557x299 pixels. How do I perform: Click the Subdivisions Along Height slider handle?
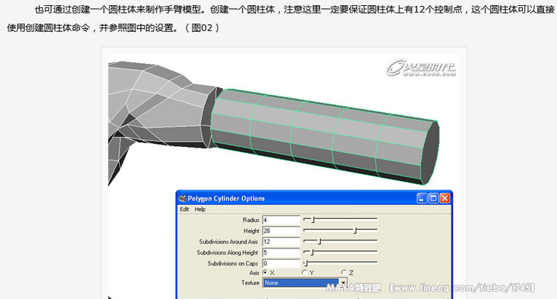[x=312, y=252]
